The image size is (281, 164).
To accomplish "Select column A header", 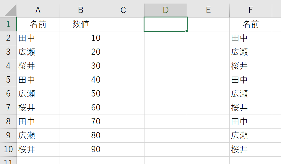I will click(x=38, y=10).
